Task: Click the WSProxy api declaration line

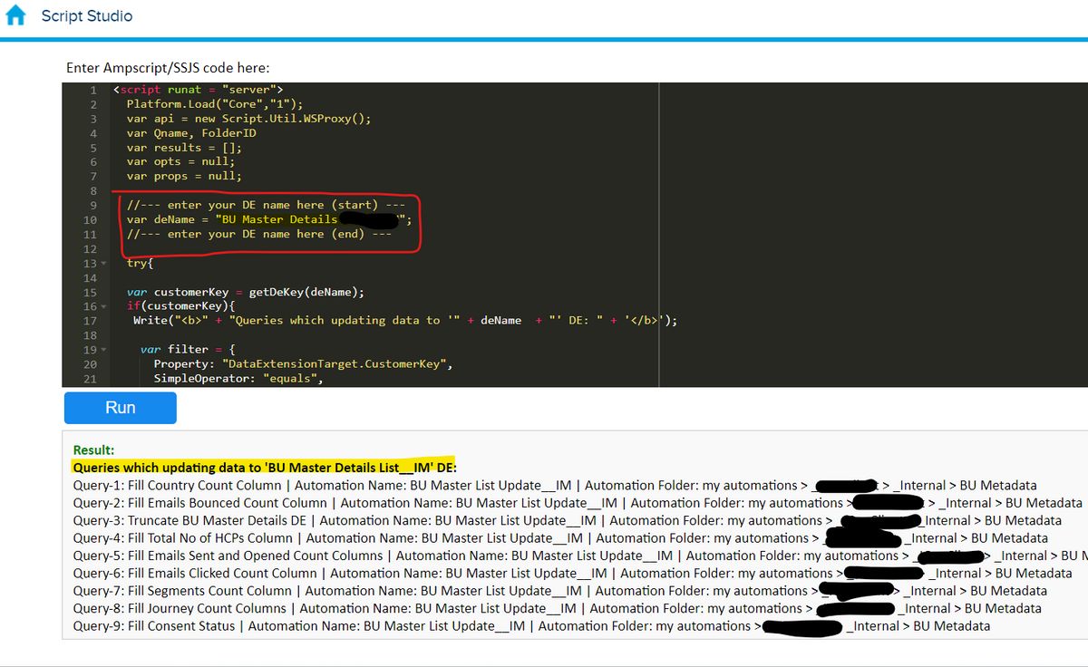Action: pos(248,119)
